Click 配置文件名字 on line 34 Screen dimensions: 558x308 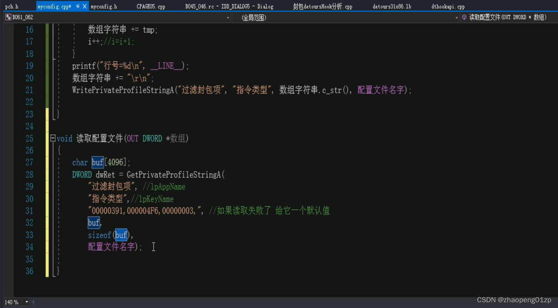pyautogui.click(x=112, y=247)
